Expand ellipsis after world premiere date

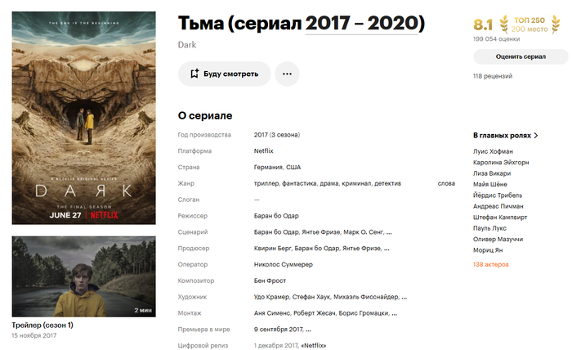pos(308,330)
